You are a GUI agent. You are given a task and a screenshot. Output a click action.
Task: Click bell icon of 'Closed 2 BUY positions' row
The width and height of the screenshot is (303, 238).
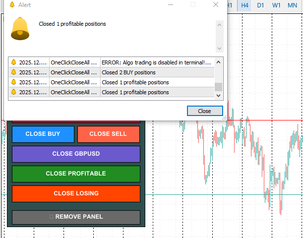pos(14,72)
